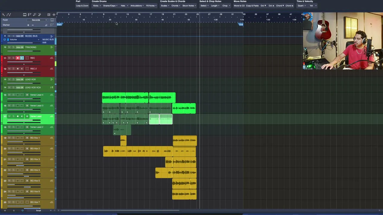
Task: Show automation curve icon in track header
Action: pyautogui.click(x=9, y=15)
